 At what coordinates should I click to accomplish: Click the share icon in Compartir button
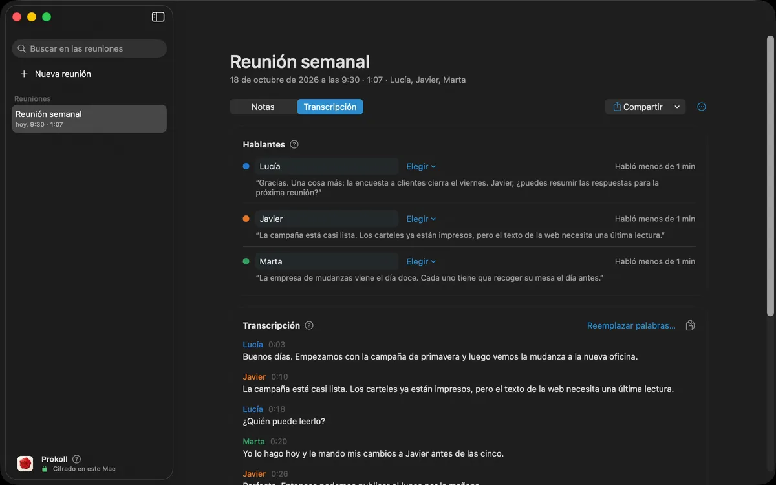tap(617, 107)
